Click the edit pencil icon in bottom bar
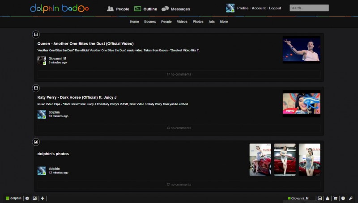Screen dimensions: 358x203 click(35, 198)
